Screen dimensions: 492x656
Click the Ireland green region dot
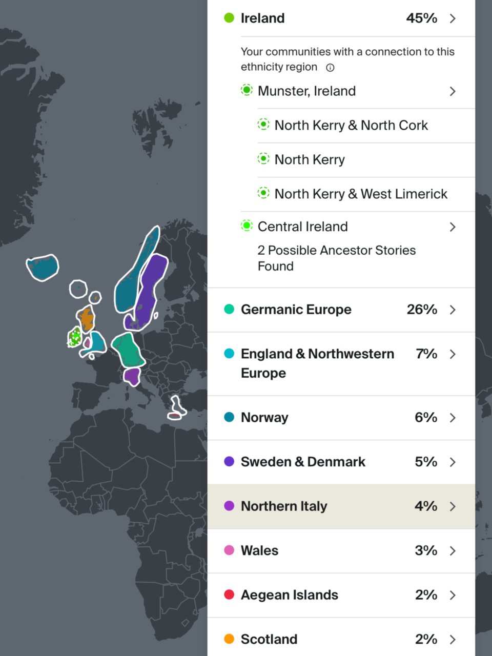coord(229,18)
